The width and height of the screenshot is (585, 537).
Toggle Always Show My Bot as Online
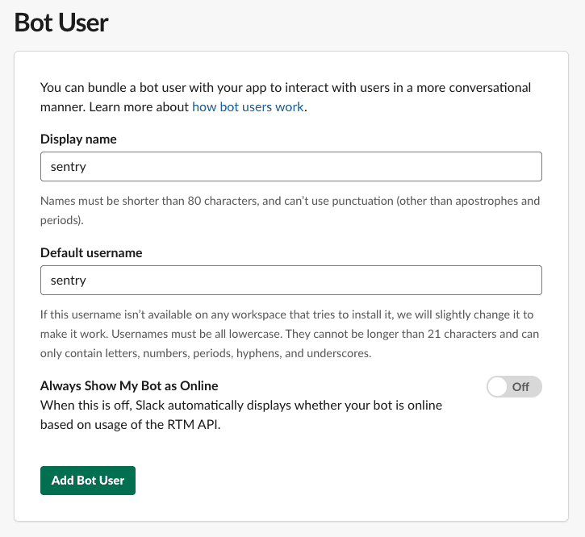click(514, 387)
